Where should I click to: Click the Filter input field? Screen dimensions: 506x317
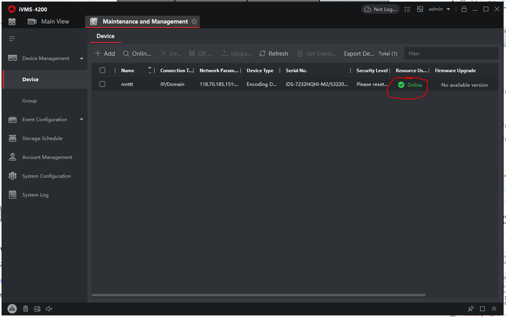point(451,54)
